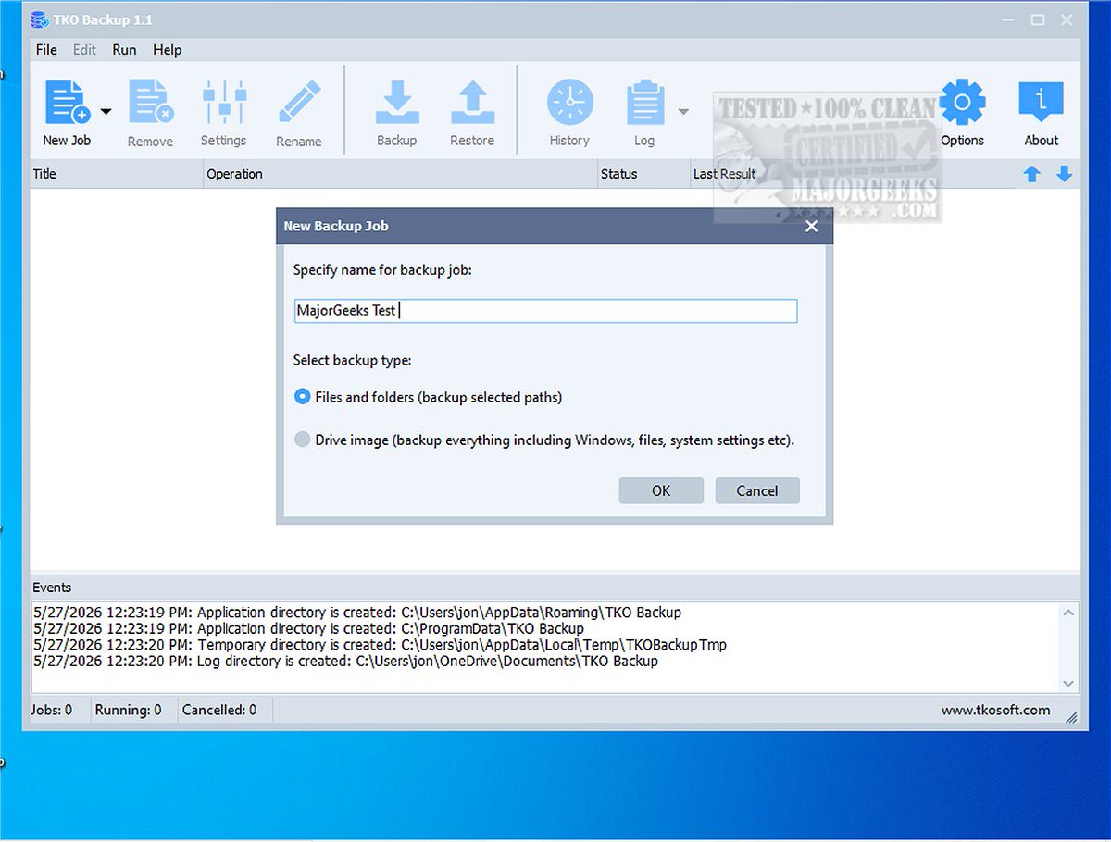Click the event line ending with Roaming\TKO Backup
1111x842 pixels.
[x=356, y=613]
